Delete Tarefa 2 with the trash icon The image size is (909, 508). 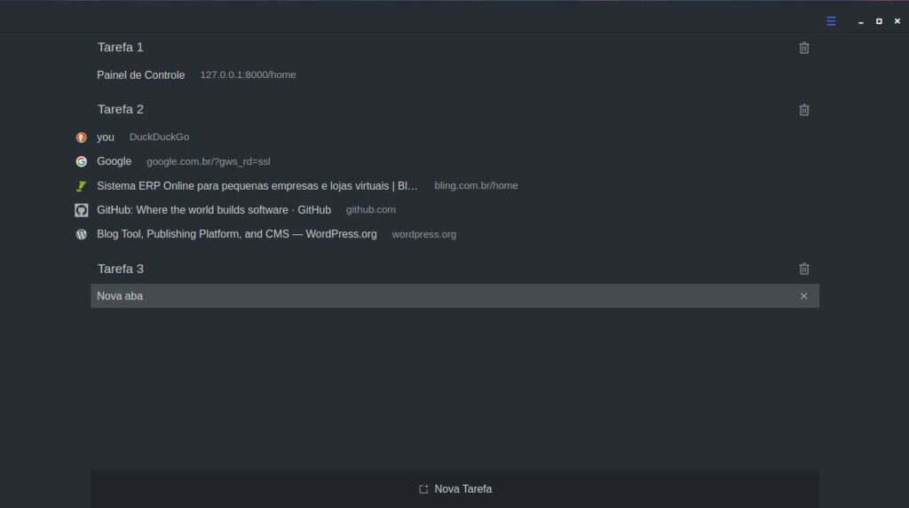pos(804,110)
